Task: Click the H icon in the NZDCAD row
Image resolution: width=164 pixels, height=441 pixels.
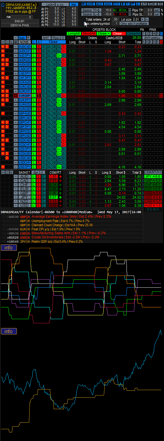Action: pos(3,140)
